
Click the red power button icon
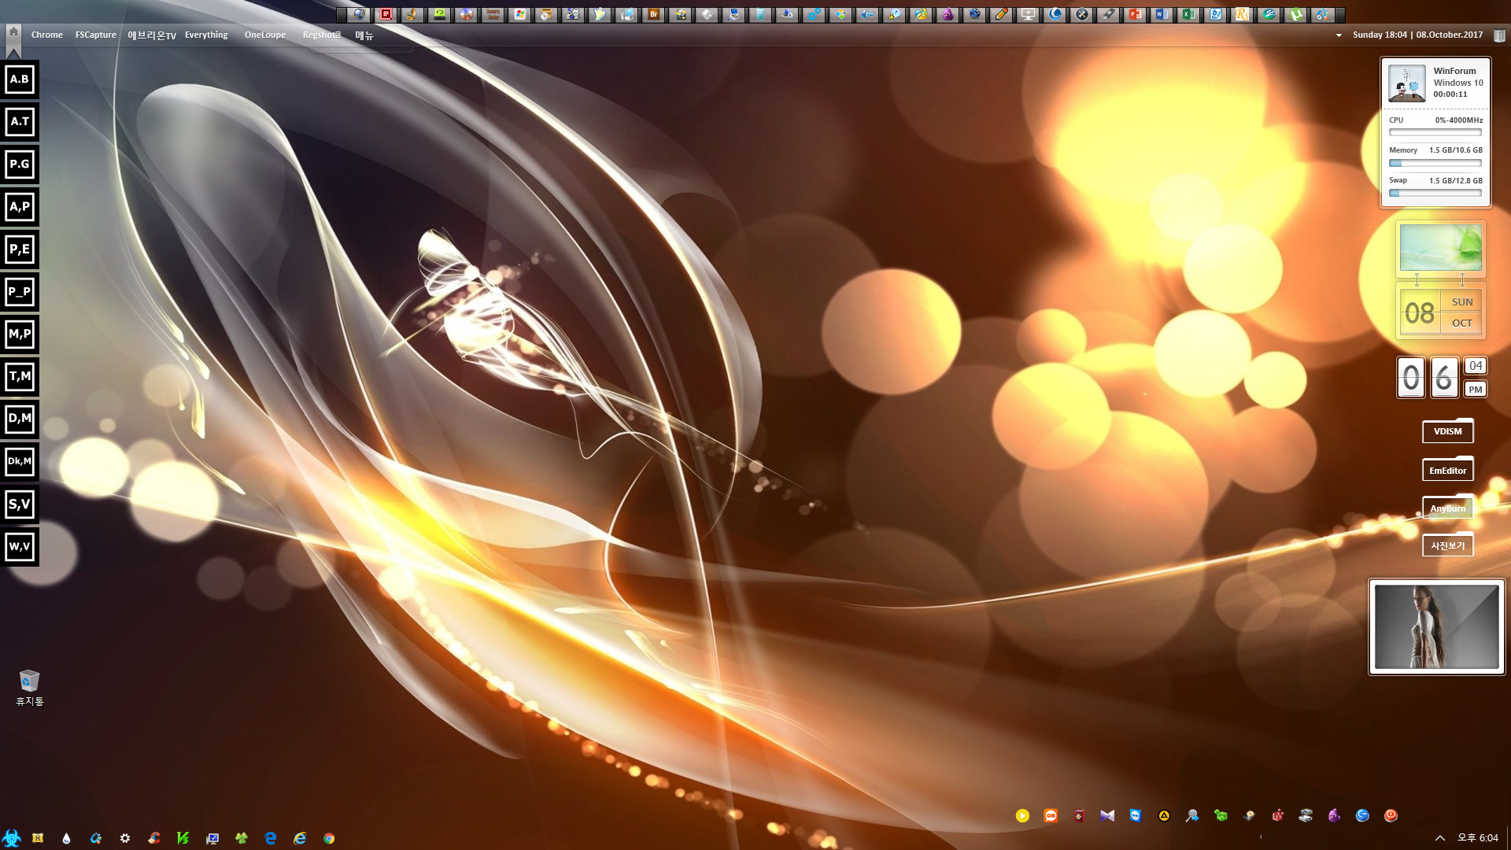1391,816
